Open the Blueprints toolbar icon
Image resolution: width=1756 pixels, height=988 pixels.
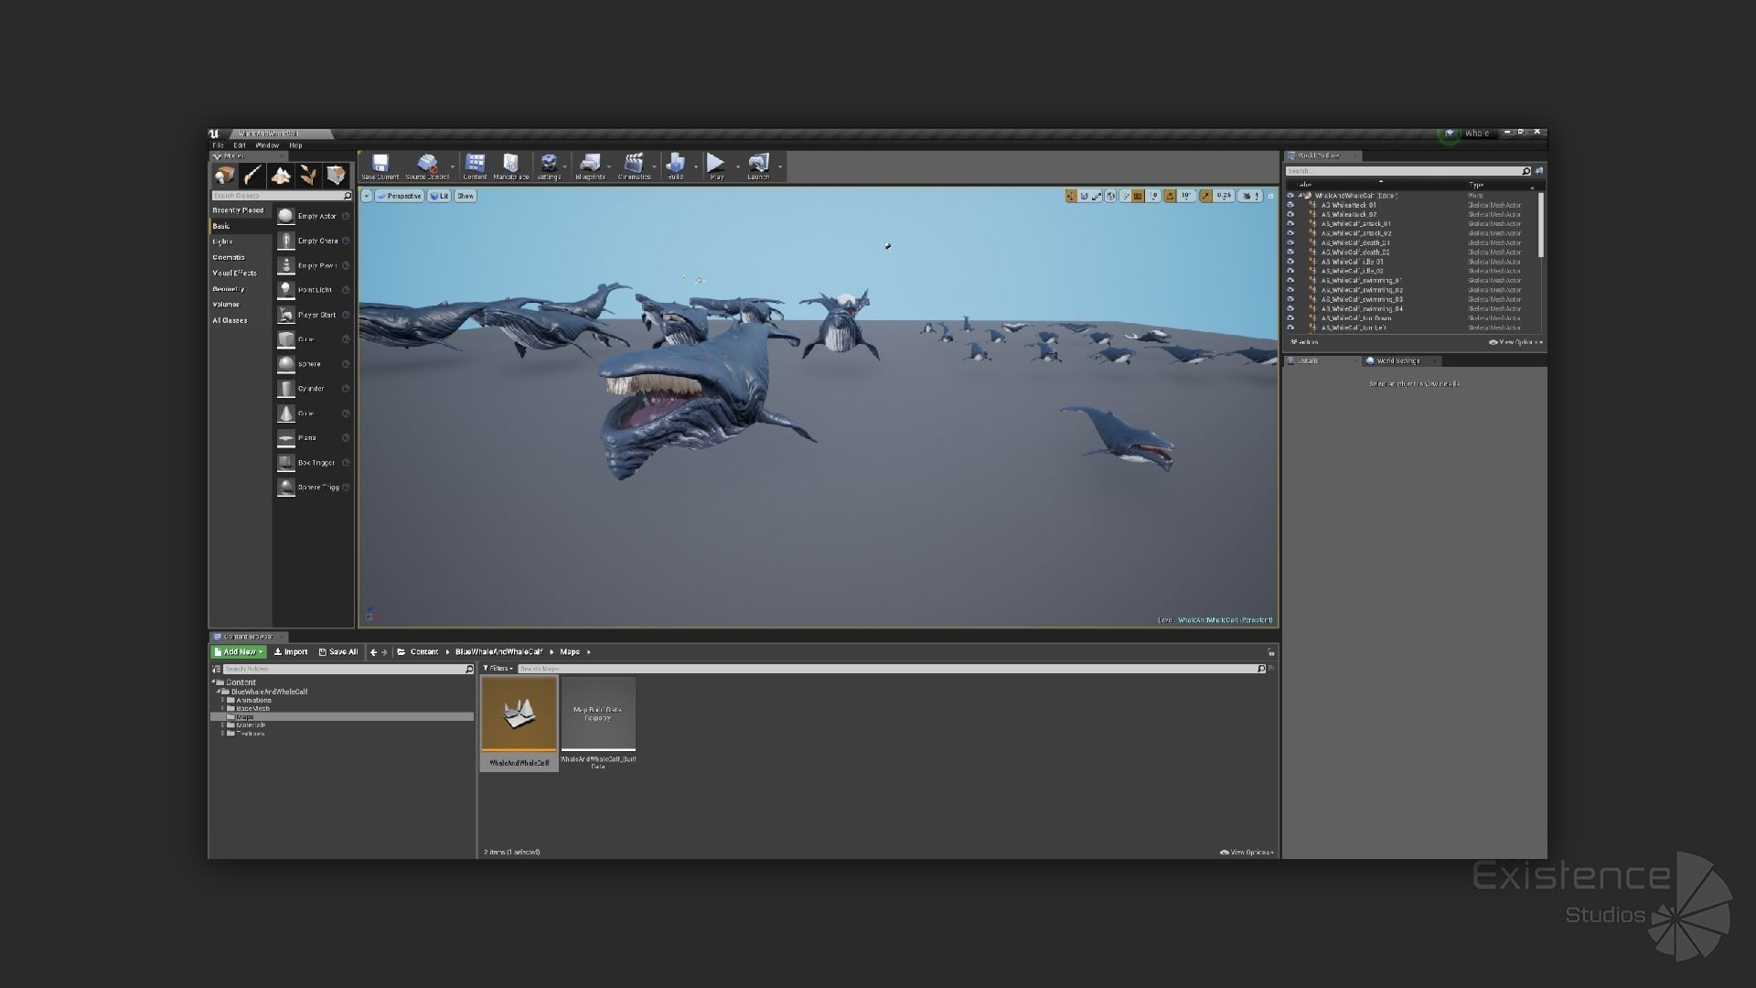tap(590, 166)
